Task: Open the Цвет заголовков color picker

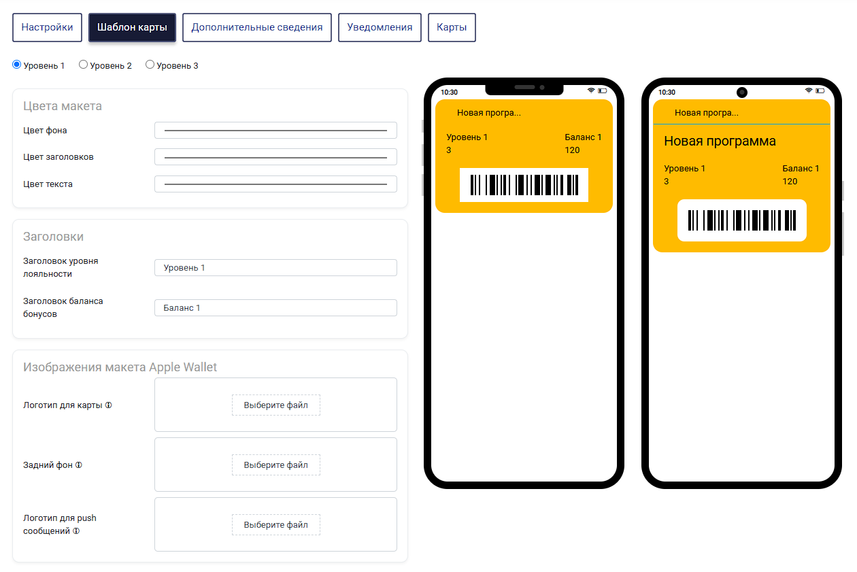Action: [275, 156]
